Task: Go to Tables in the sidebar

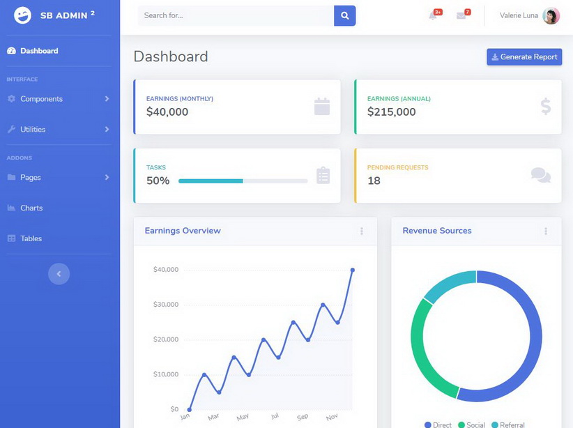Action: point(31,238)
